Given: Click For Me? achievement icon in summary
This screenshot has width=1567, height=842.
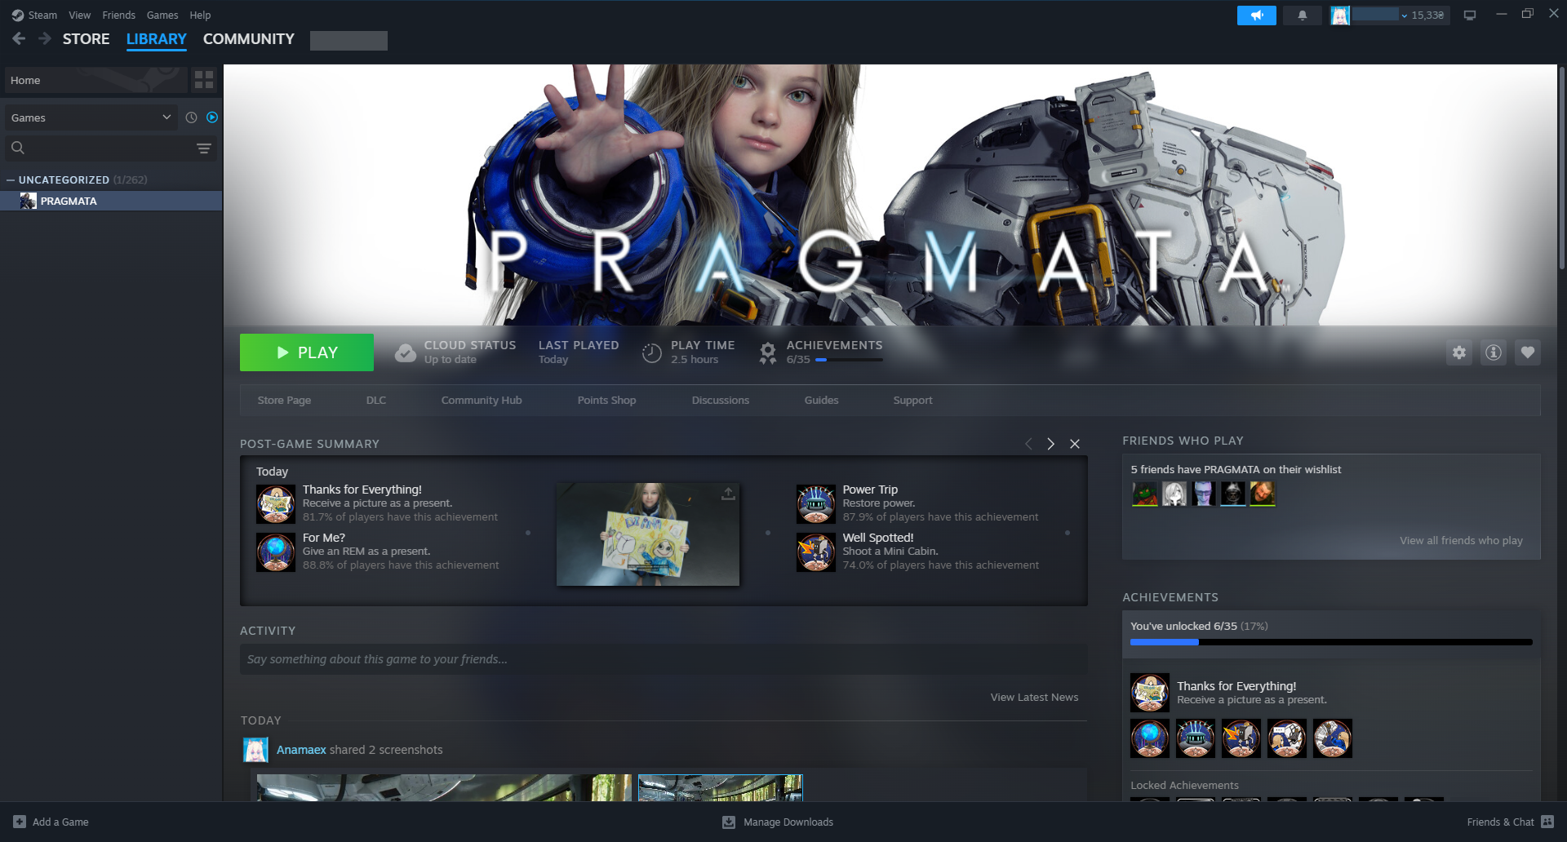Looking at the screenshot, I should [x=276, y=552].
